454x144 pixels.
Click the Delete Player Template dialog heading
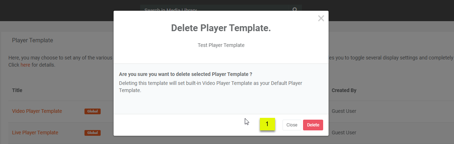(221, 28)
